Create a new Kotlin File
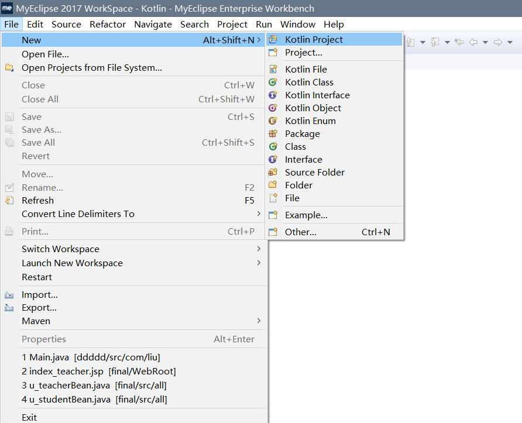Image resolution: width=522 pixels, height=423 pixels. (334, 69)
